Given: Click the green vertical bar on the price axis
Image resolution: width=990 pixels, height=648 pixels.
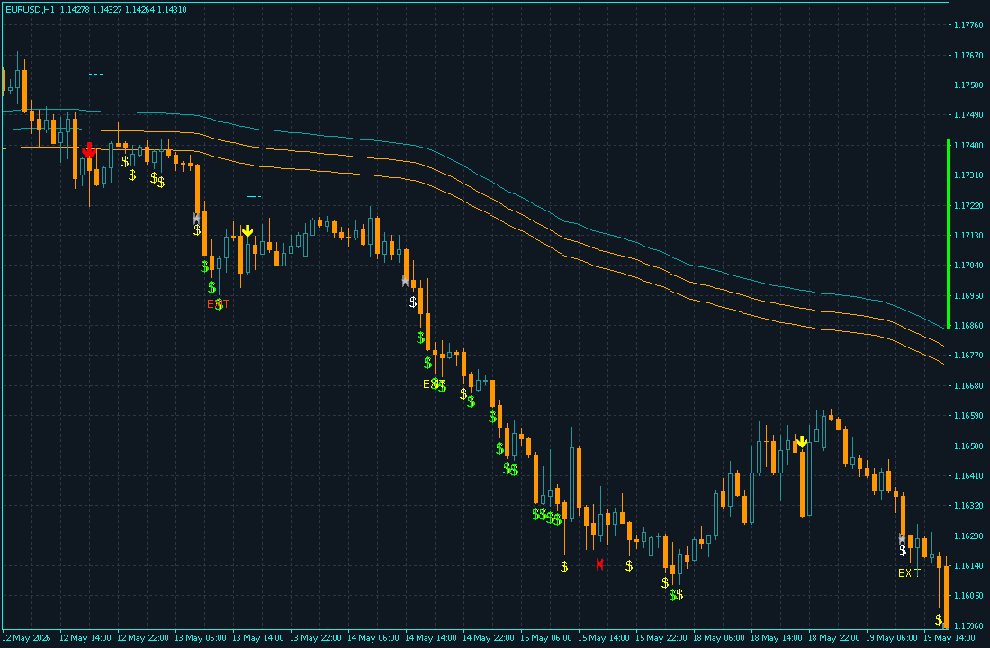Looking at the screenshot, I should [x=949, y=233].
